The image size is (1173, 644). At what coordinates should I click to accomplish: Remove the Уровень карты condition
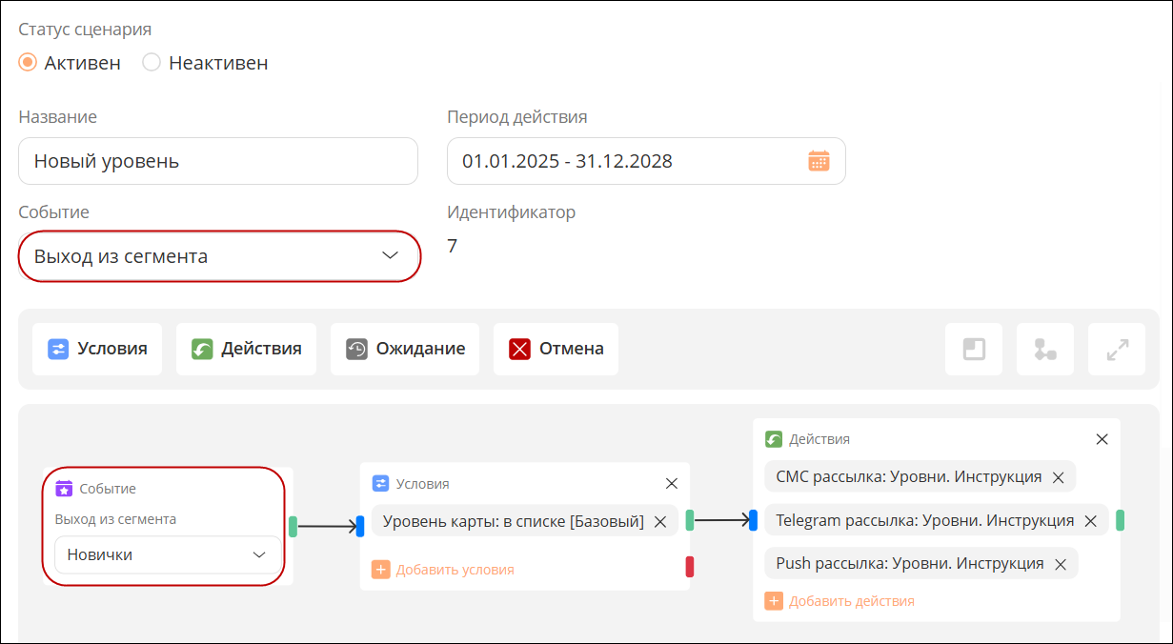coord(659,521)
